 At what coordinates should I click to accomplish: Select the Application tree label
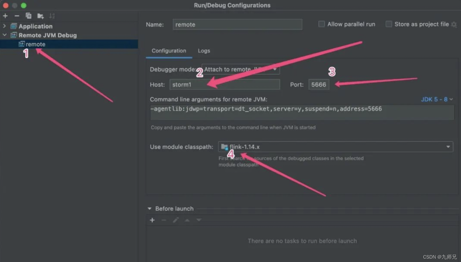click(x=36, y=26)
